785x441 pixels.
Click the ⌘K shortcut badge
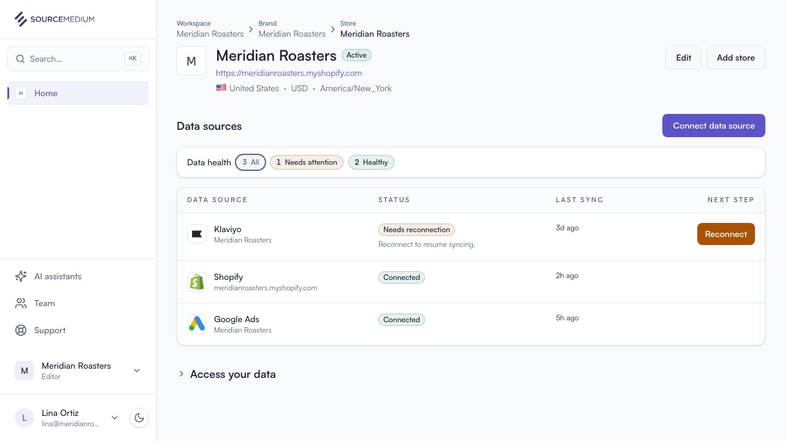[x=132, y=59]
